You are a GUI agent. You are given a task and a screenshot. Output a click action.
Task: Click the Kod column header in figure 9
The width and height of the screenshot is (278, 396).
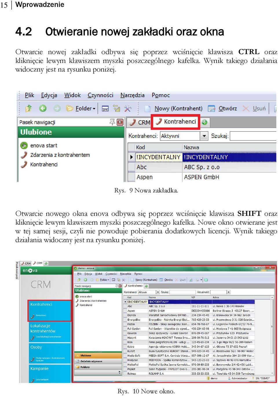158,147
